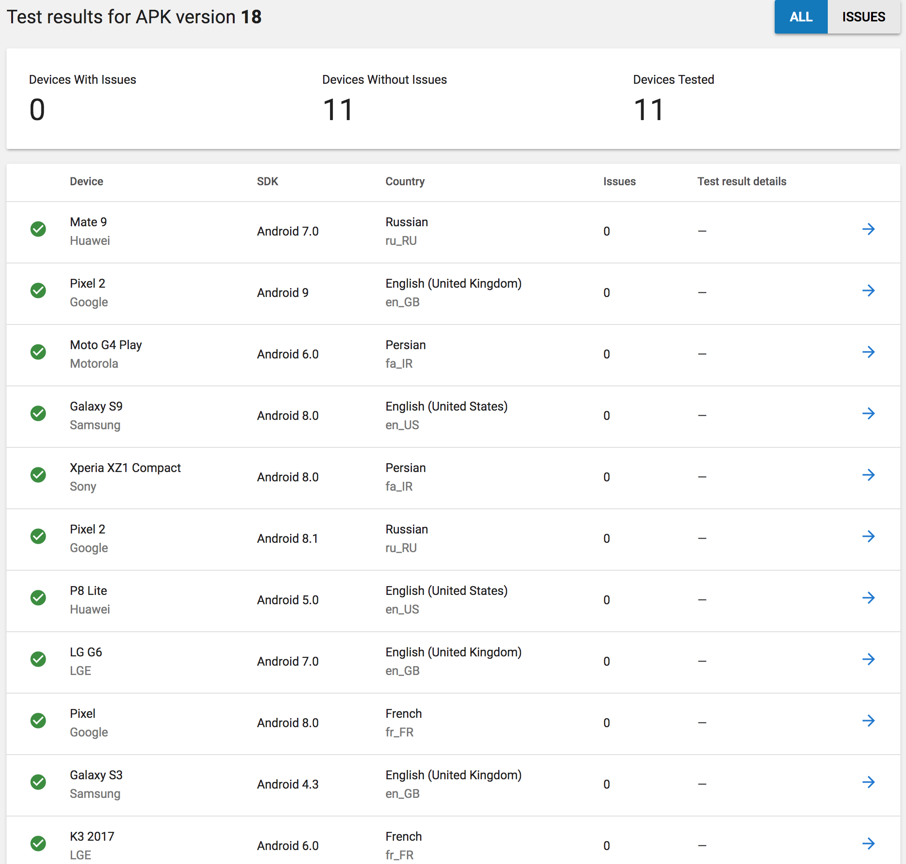Open details arrow for K3 2017
Screen dimensions: 906x864
868,844
